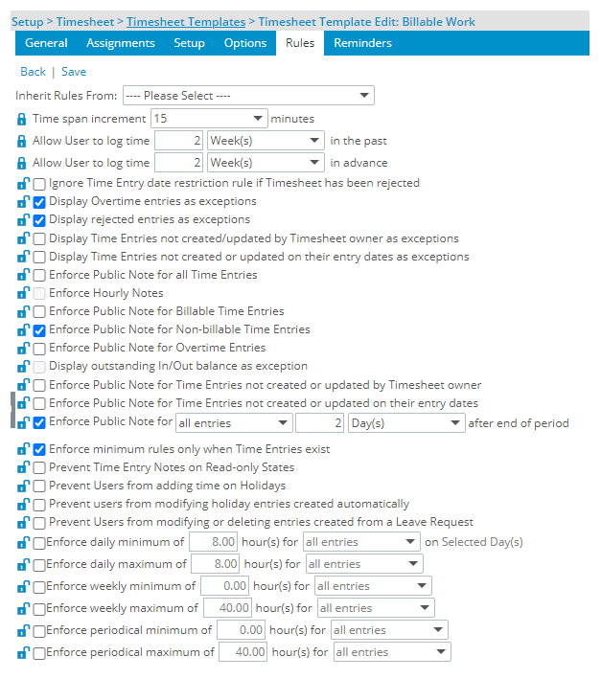Viewport: 601px width, 679px height.
Task: Open the Day(s) period unit dropdown
Action: click(x=405, y=423)
